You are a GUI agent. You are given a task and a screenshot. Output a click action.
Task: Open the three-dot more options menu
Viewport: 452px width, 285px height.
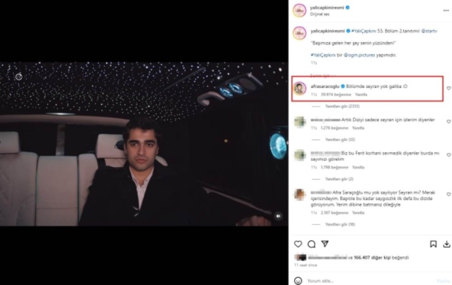point(446,11)
